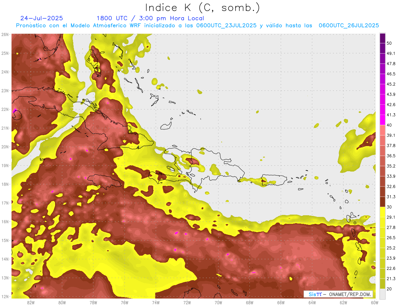Click the colorbar value '36.5'

[x=391, y=156]
